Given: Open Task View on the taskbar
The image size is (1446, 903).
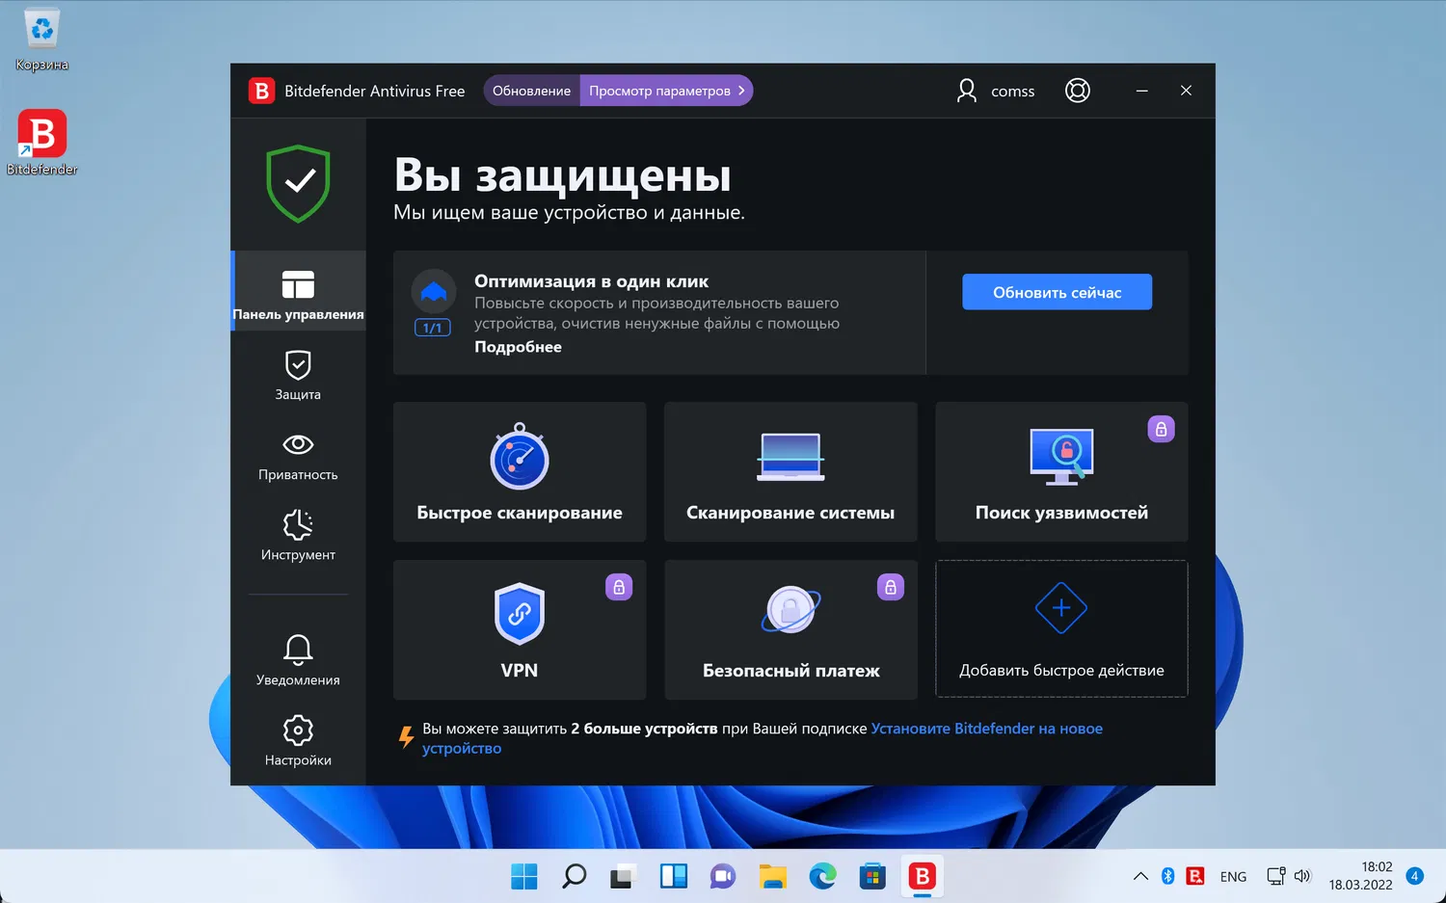Looking at the screenshot, I should click(624, 876).
